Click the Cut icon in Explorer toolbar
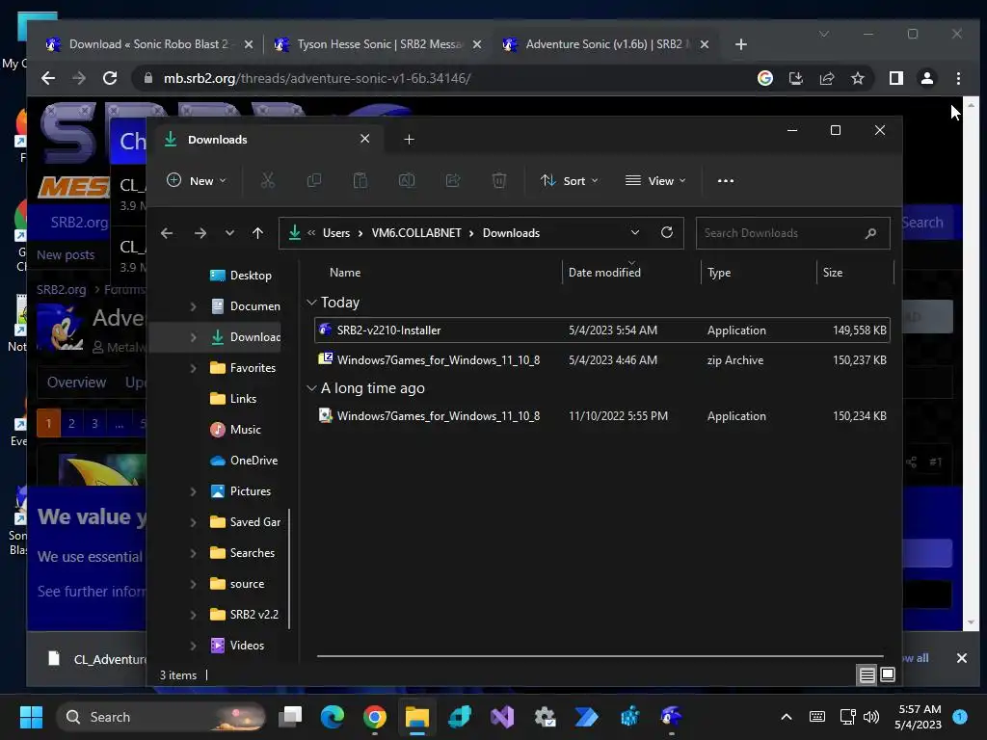The width and height of the screenshot is (987, 740). 268,180
